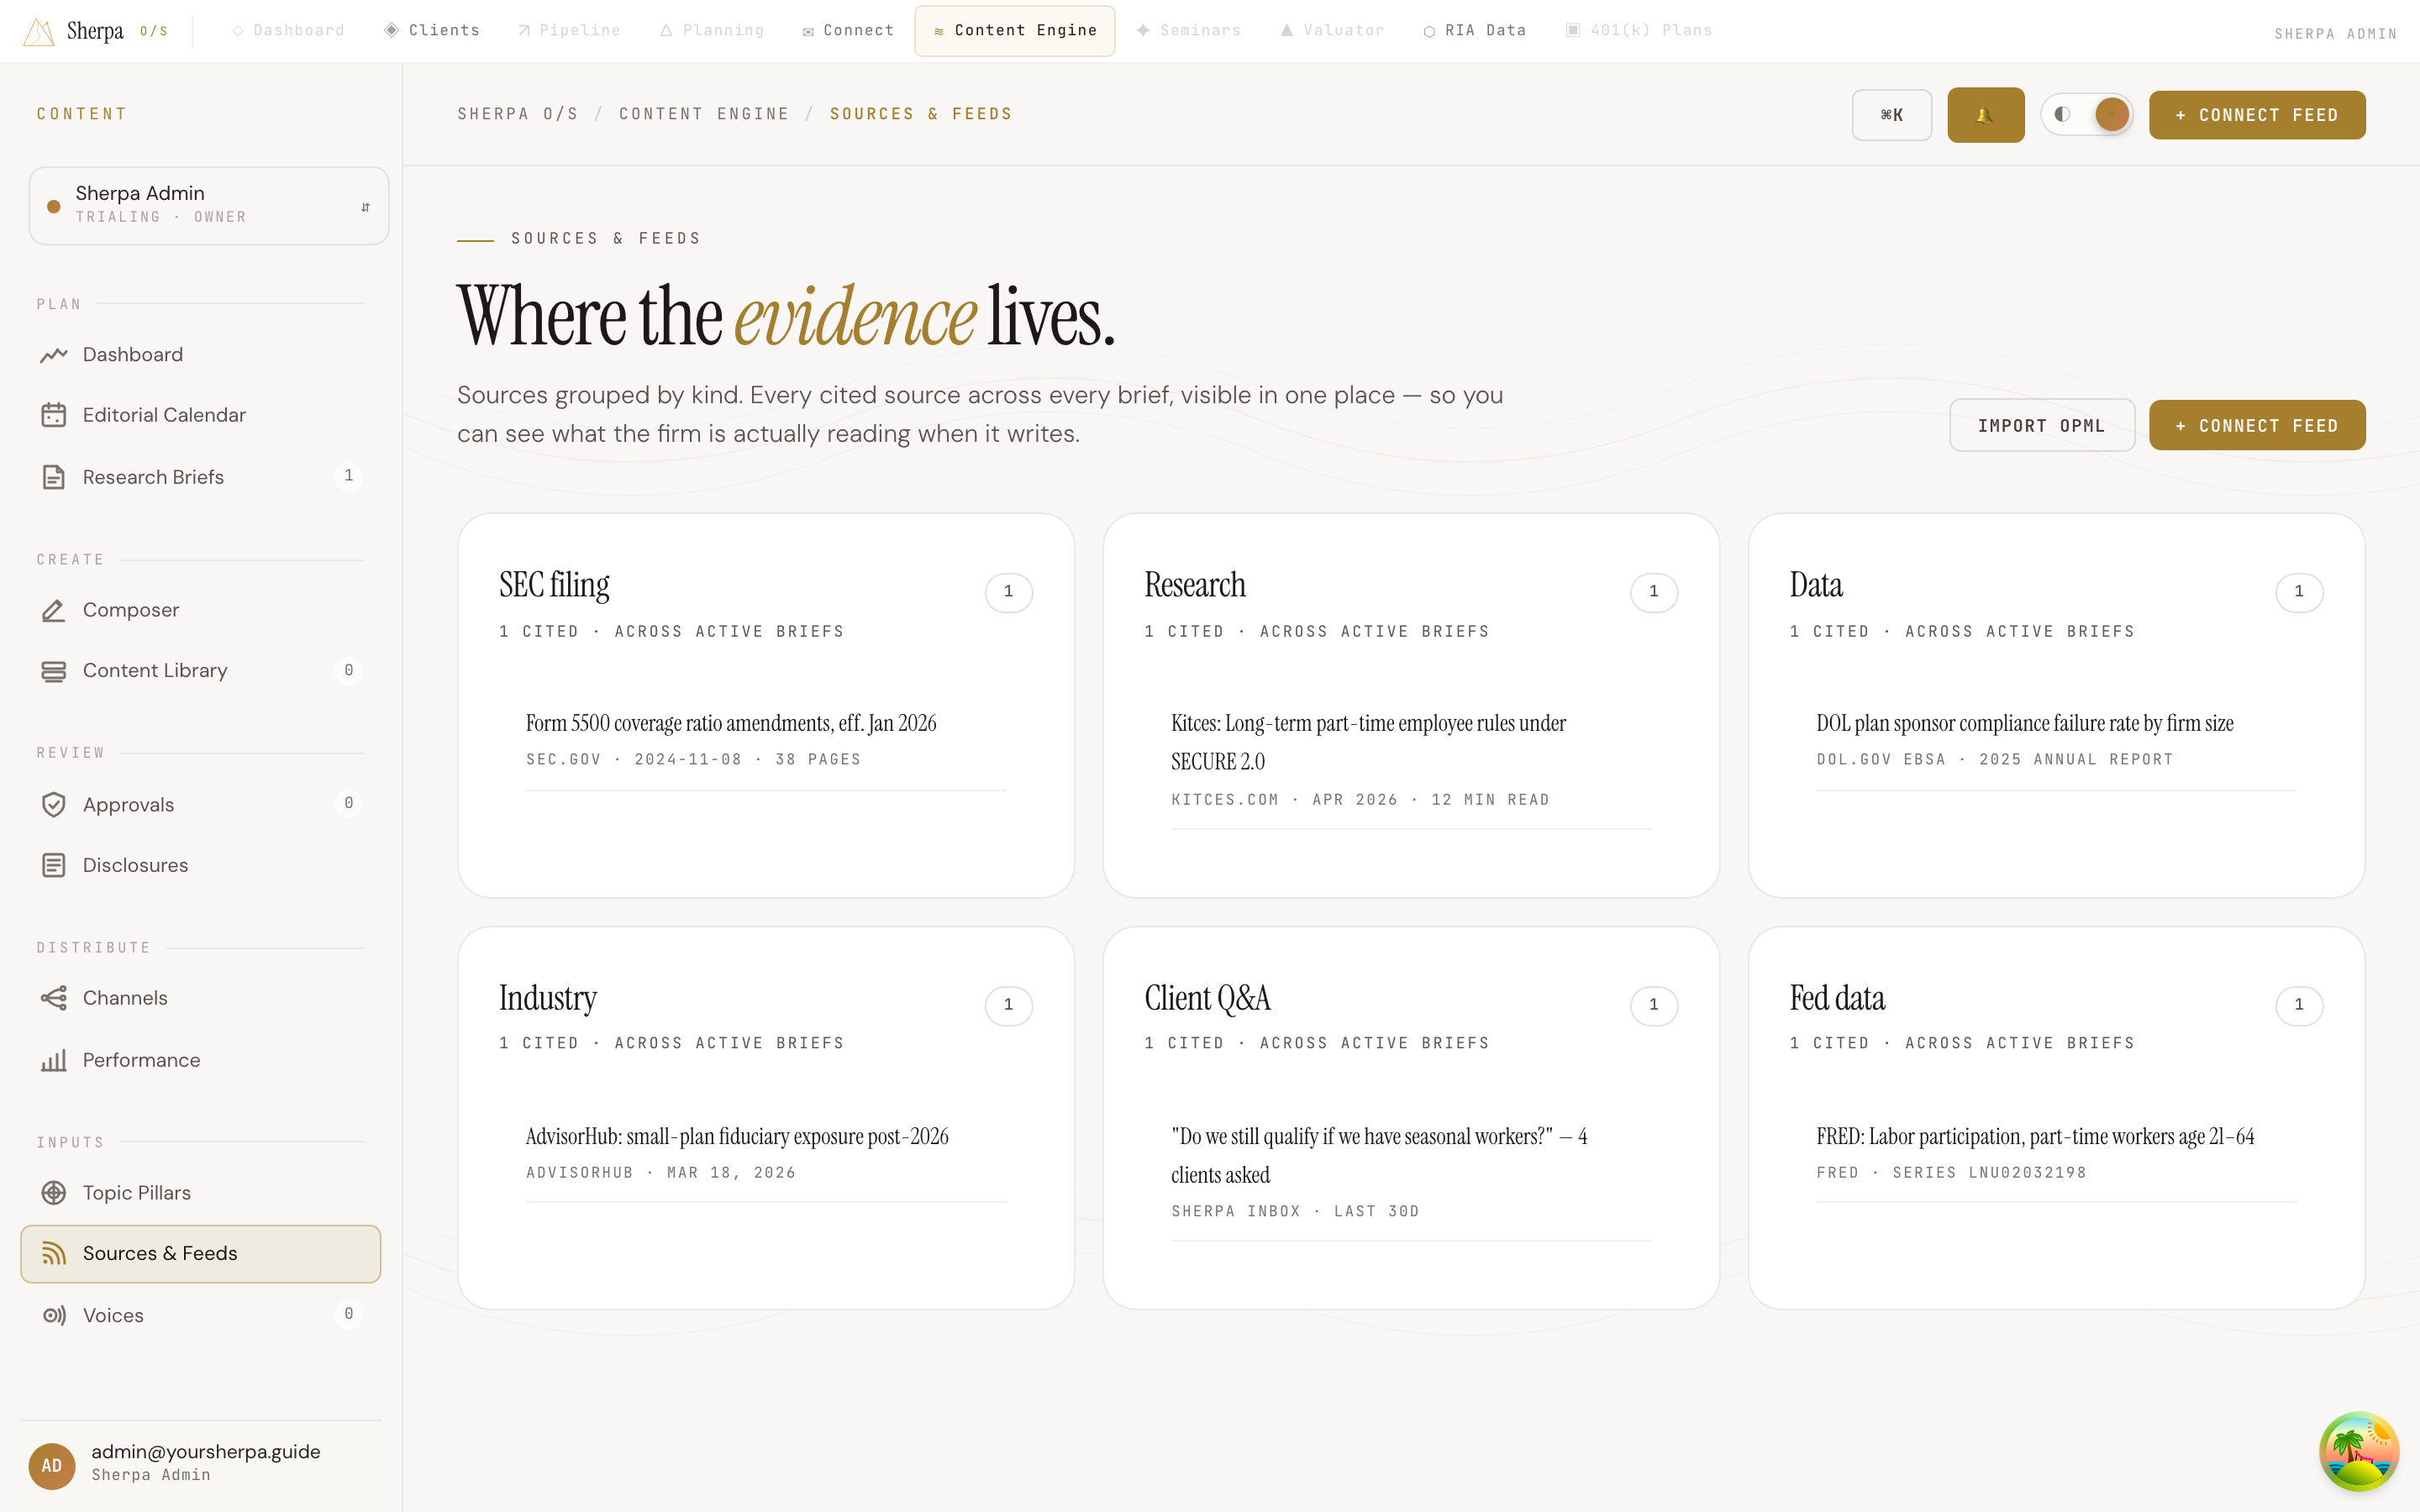Click the RIA Data circle icon
This screenshot has width=2420, height=1512.
coord(1429,31)
